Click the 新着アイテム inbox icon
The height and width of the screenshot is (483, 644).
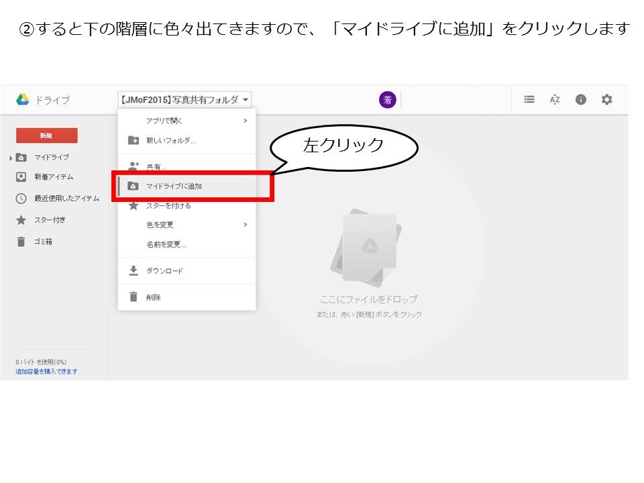(21, 177)
